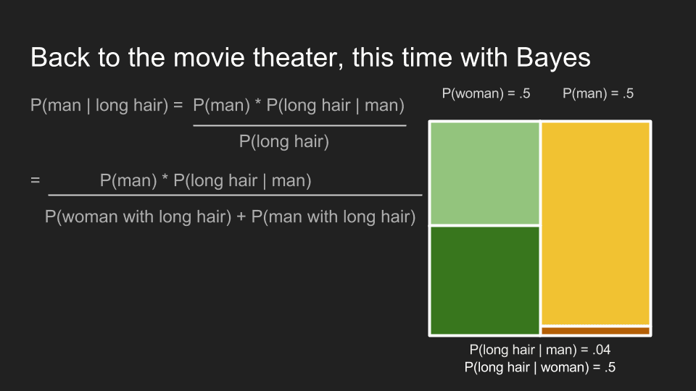
Task: Select the light green rectangle
Action: pyautogui.click(x=485, y=173)
